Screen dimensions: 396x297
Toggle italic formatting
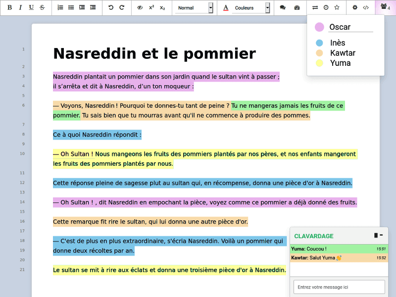(x=20, y=7)
